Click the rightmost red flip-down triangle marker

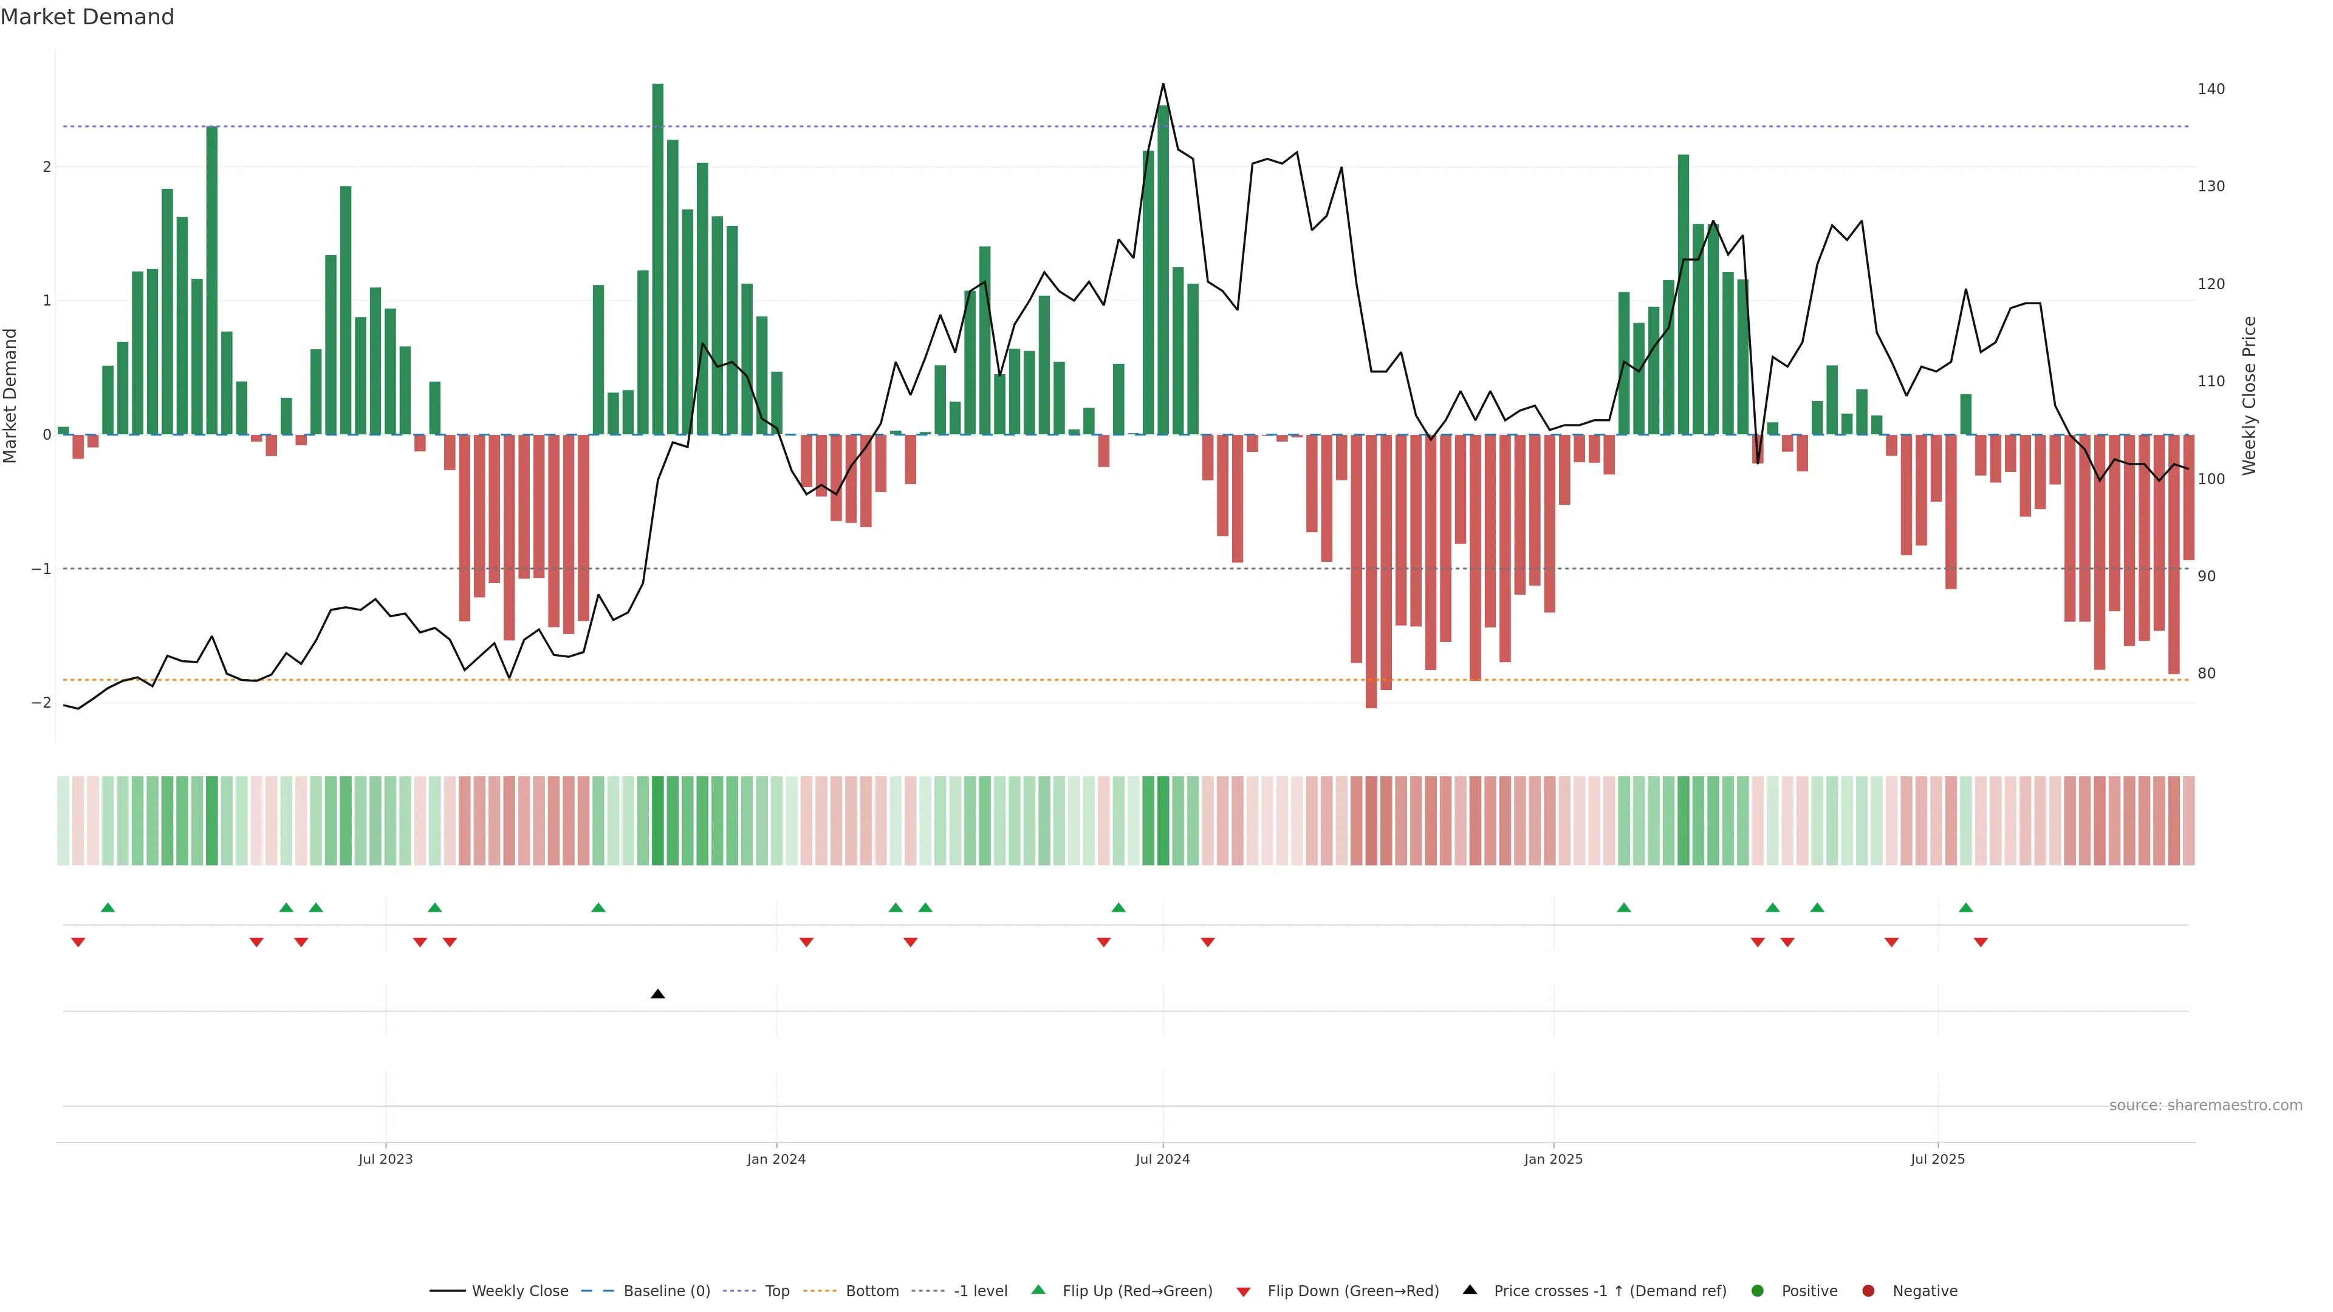1981,943
